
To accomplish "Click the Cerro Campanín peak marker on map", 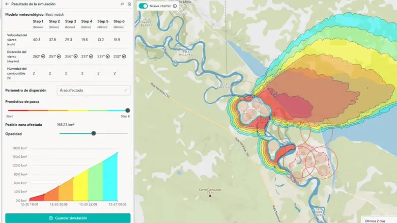I will point(209,197).
